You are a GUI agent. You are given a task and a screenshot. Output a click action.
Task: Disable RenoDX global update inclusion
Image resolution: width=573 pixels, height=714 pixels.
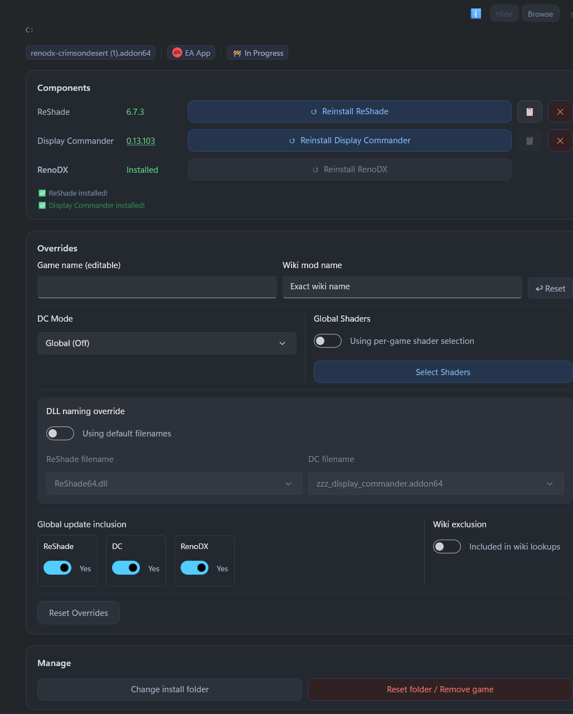[195, 568]
